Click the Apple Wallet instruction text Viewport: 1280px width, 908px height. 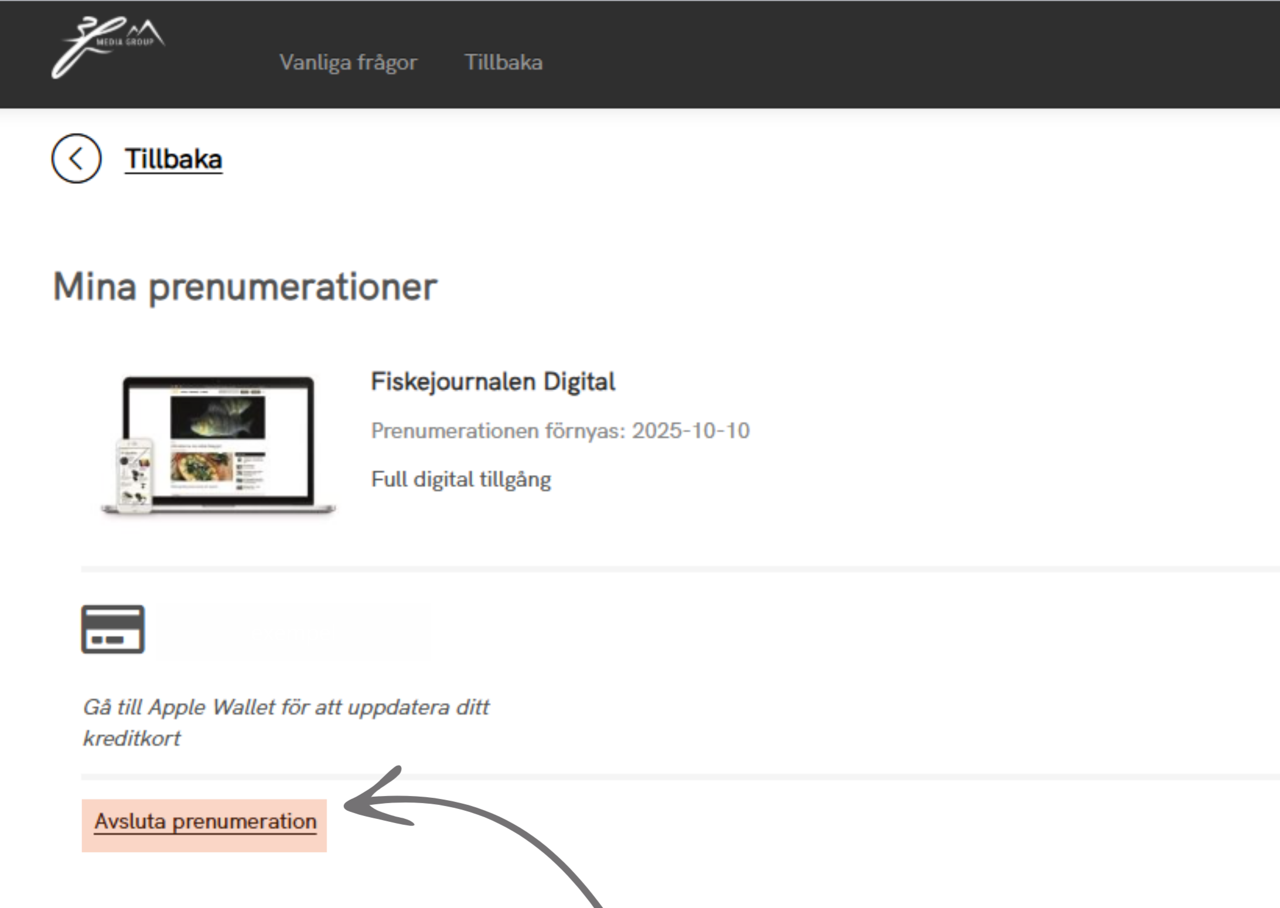(285, 722)
